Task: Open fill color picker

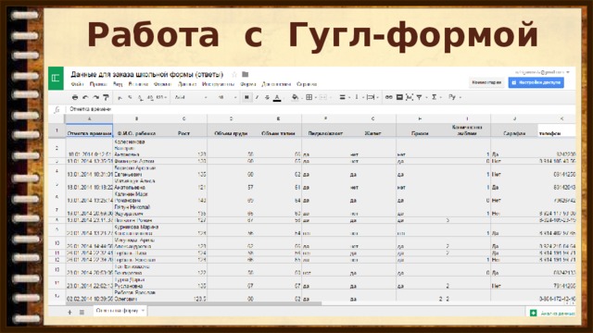Action: pyautogui.click(x=296, y=97)
